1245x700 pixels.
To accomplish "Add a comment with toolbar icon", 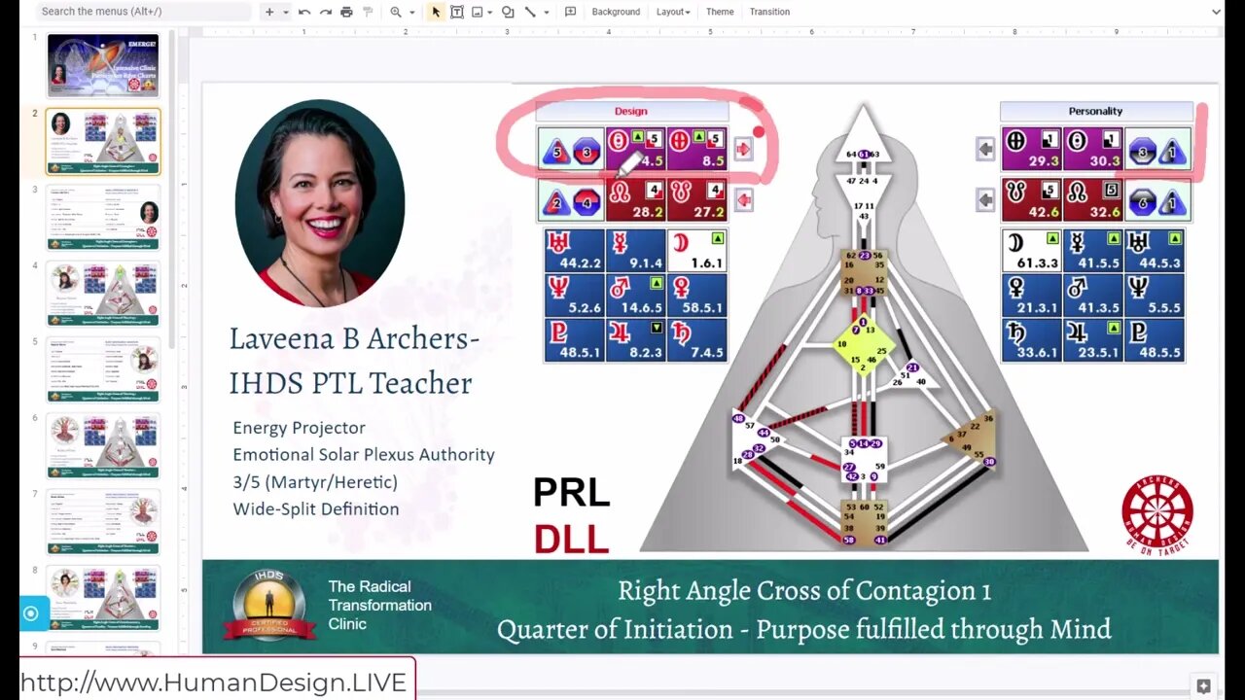I will point(570,12).
